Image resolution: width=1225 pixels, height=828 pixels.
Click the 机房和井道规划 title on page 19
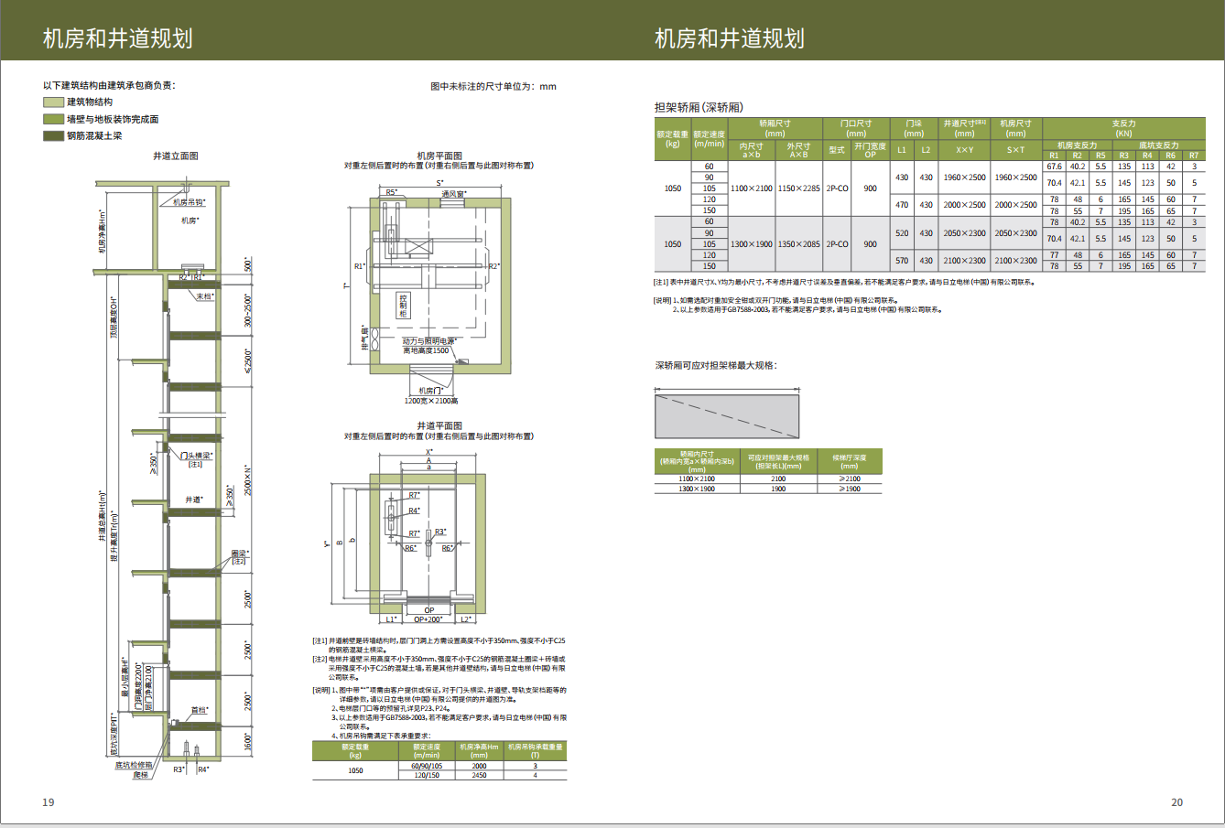[118, 38]
